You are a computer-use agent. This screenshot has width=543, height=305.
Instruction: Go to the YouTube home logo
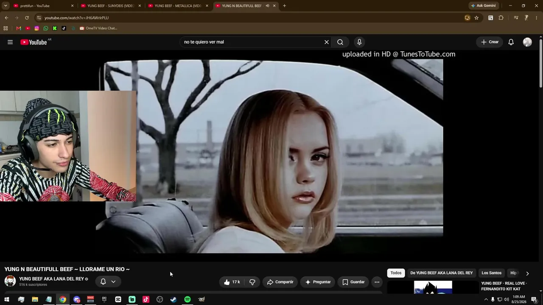pos(34,42)
